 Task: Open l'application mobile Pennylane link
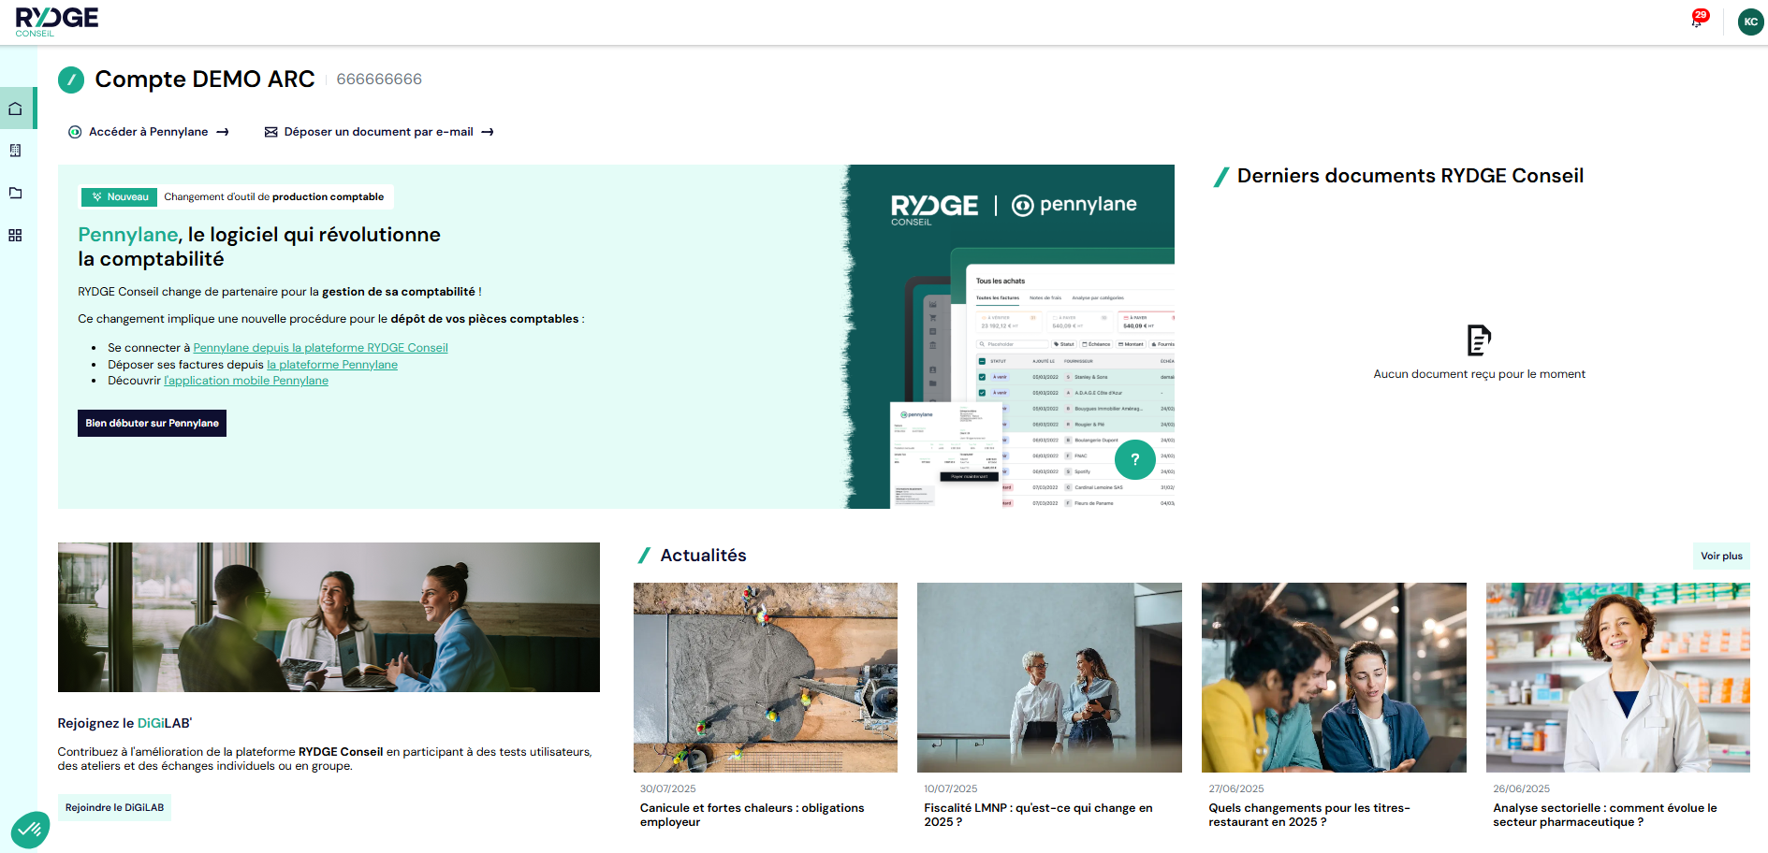coord(246,381)
